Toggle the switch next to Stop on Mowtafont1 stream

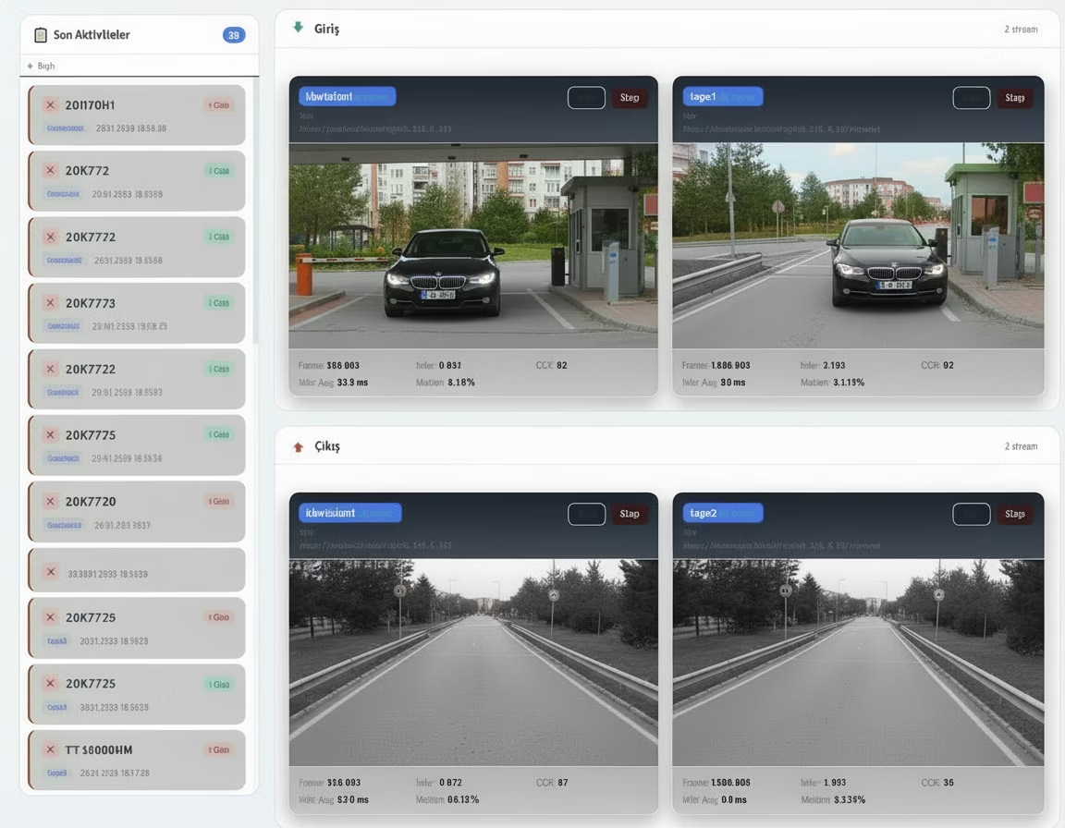click(x=586, y=97)
